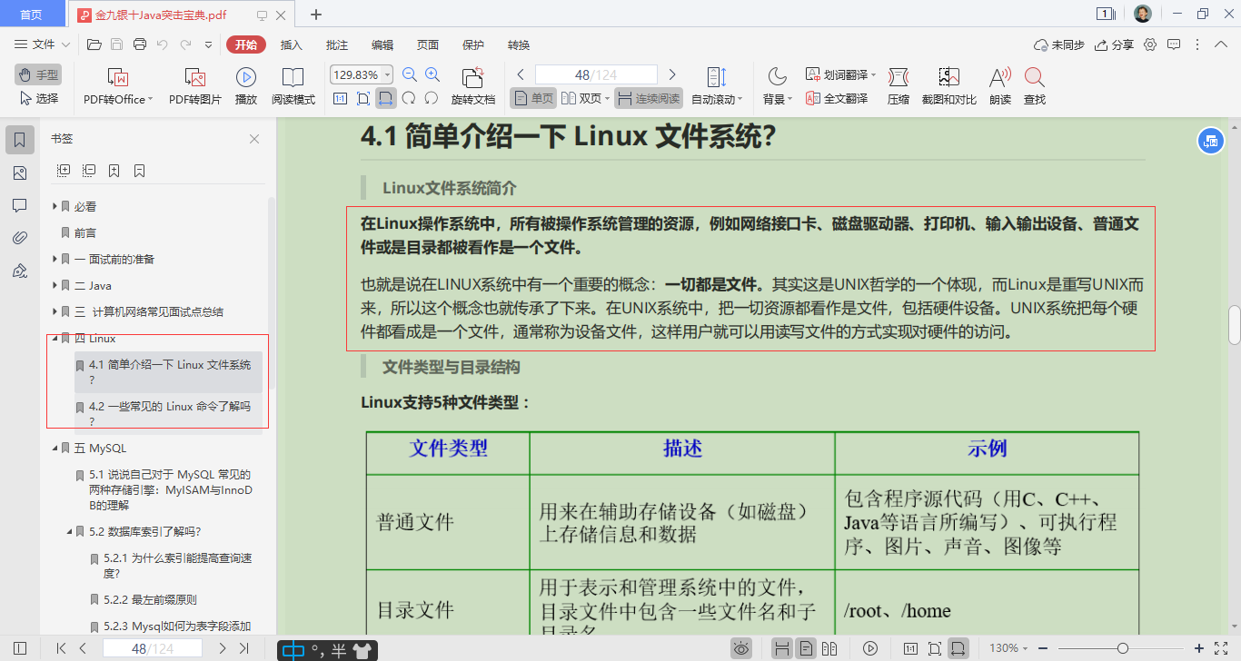
Task: Switch to the 保护 tab
Action: point(473,44)
